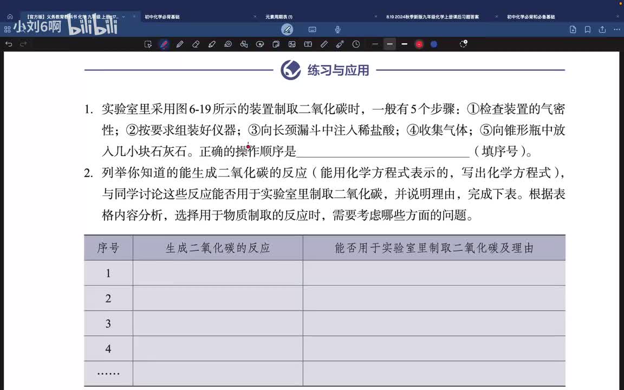
Task: Bookmark the current page
Action: [587, 29]
